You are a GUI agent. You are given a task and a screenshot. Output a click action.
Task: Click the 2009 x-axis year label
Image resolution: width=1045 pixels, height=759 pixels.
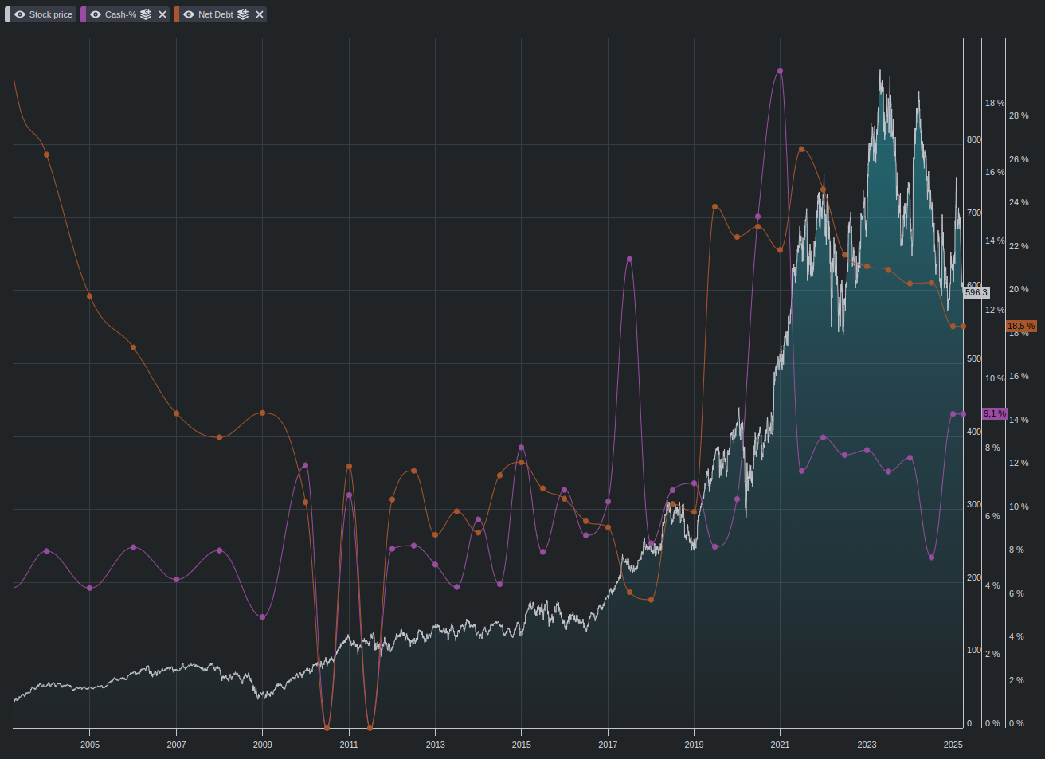click(263, 745)
